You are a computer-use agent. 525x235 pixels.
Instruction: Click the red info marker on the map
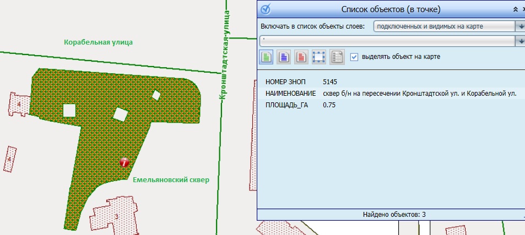(125, 162)
